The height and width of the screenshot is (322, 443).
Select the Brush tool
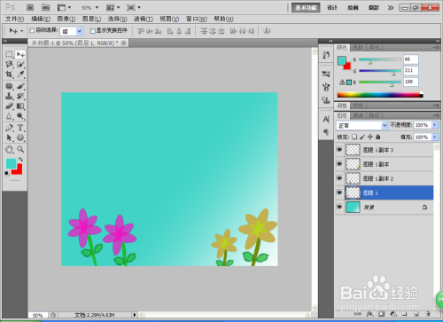20,86
